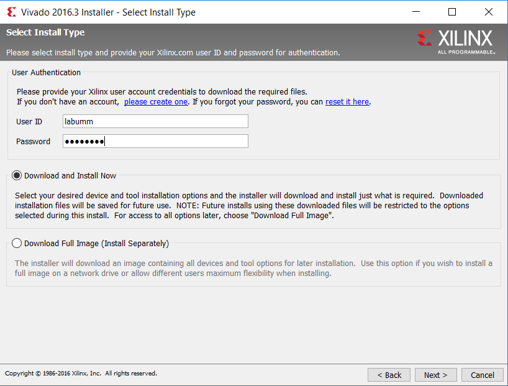Go to previous step with Back button
The image size is (508, 386).
pyautogui.click(x=389, y=375)
